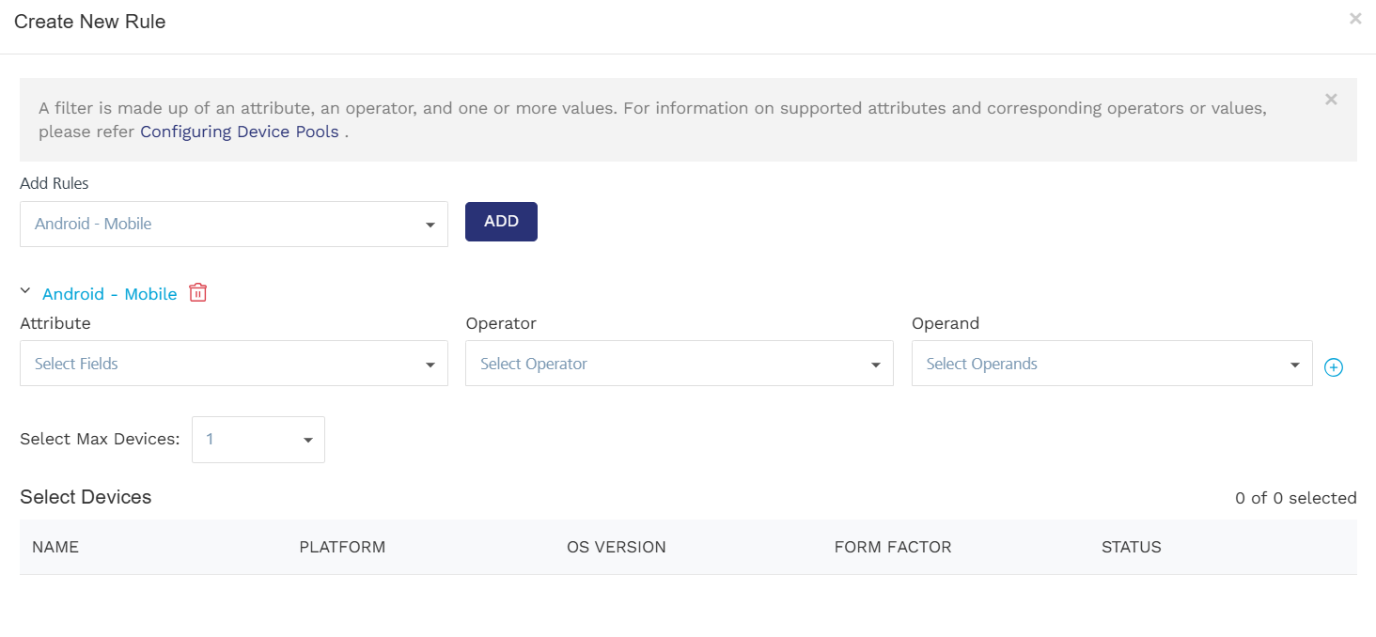Viewport: 1376px width, 637px height.
Task: Collapse the Android - Mobile rule section
Action: tap(25, 292)
